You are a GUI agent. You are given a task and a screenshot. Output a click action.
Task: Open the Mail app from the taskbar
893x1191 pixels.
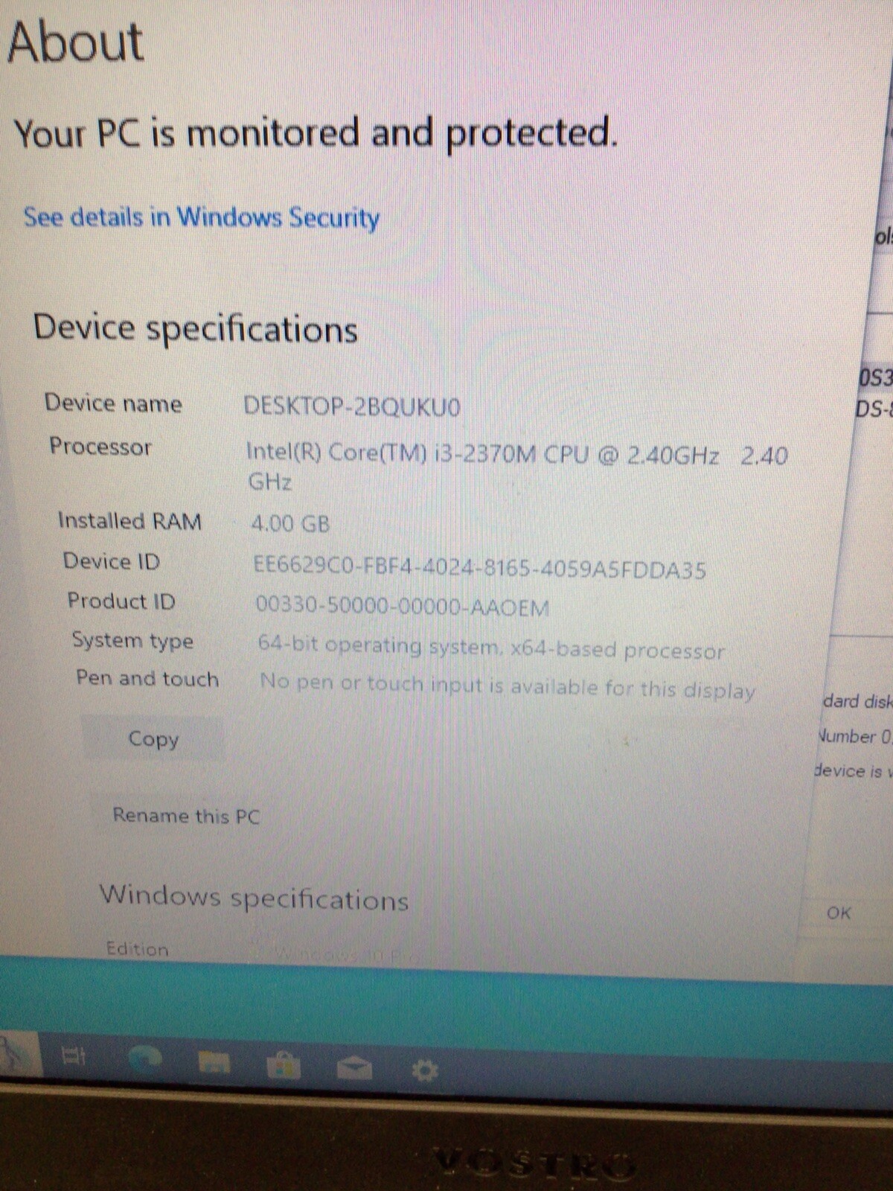click(354, 1068)
